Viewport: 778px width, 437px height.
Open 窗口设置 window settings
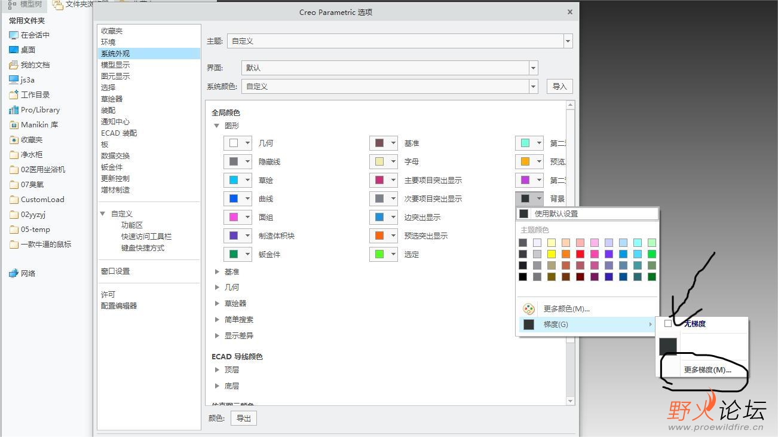point(115,271)
